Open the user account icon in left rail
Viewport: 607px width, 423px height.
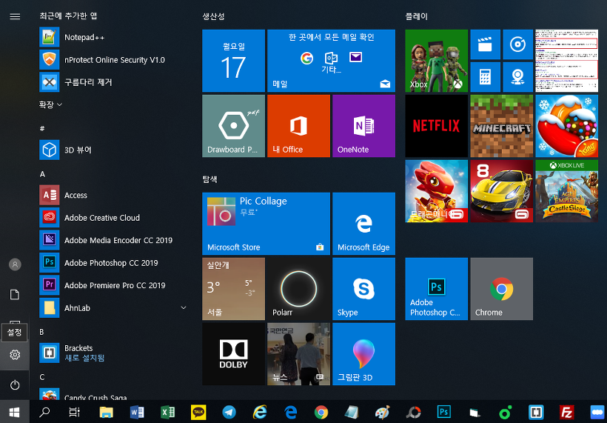(x=15, y=264)
